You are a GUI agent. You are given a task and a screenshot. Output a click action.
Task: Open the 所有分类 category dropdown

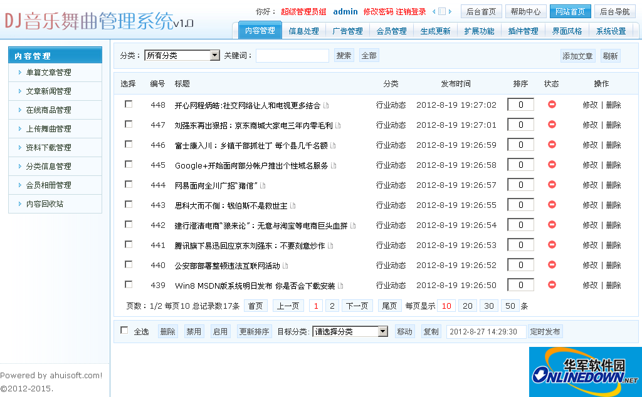(x=182, y=55)
